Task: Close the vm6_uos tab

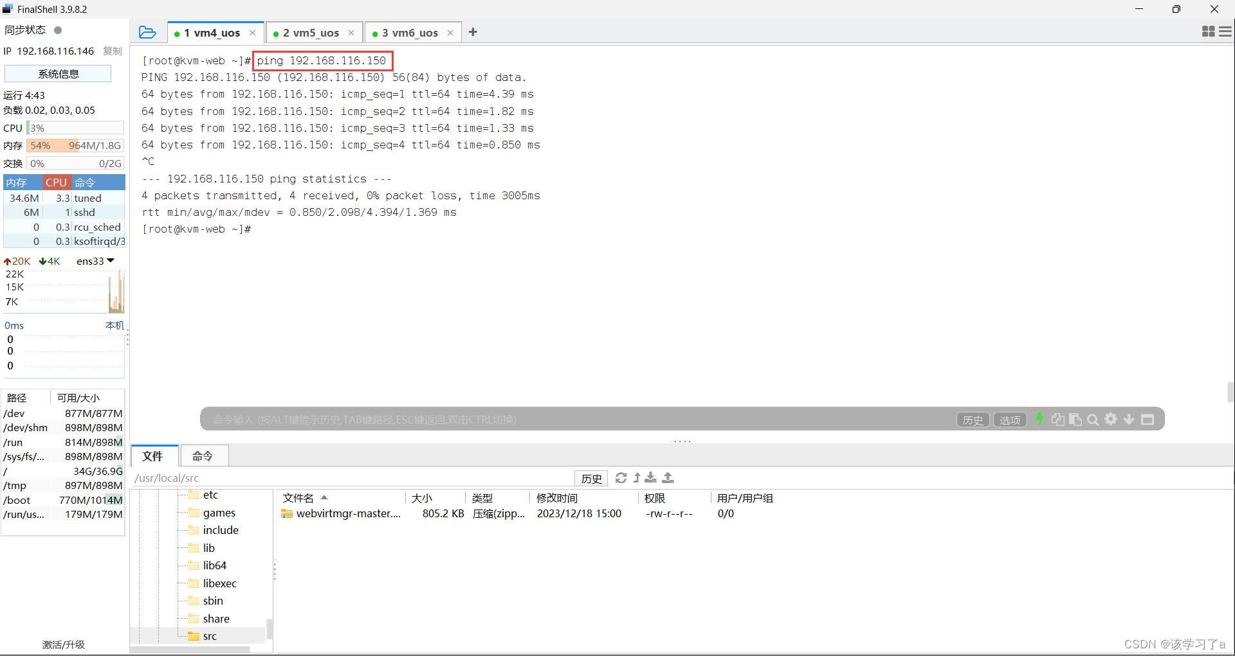Action: [x=450, y=33]
